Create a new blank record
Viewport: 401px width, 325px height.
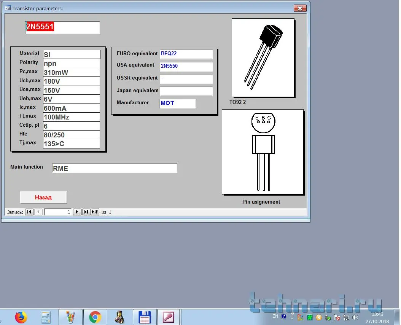pos(95,212)
